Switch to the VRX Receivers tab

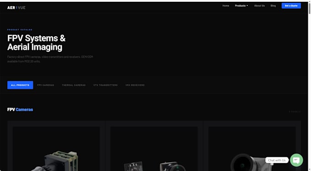135,85
